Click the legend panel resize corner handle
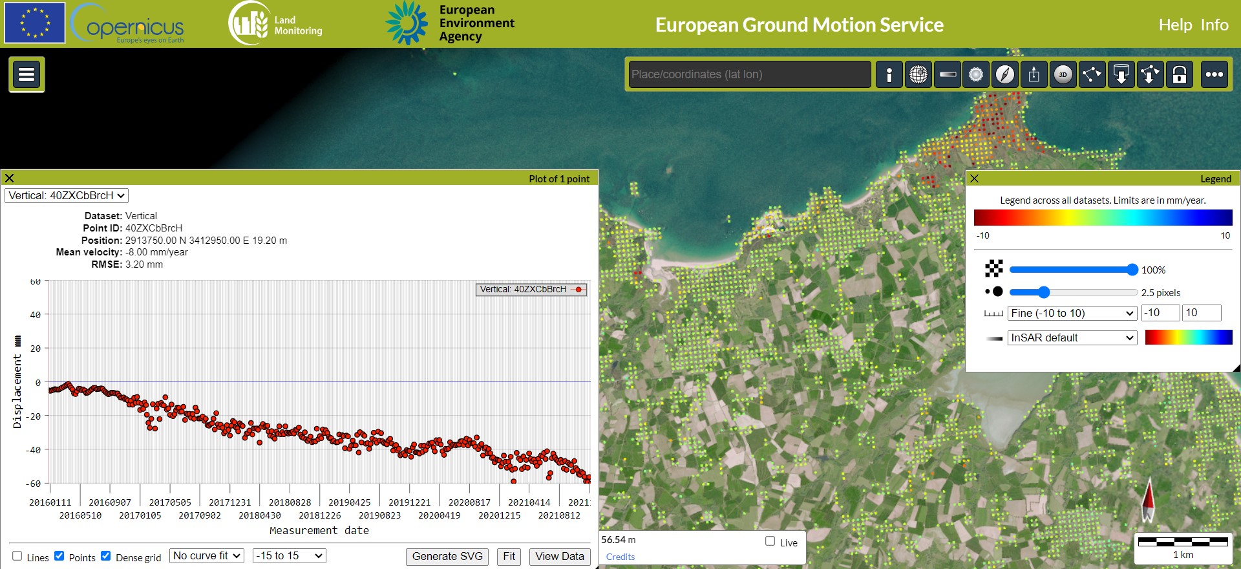Screen dimensions: 1241x569 click(x=1236, y=368)
